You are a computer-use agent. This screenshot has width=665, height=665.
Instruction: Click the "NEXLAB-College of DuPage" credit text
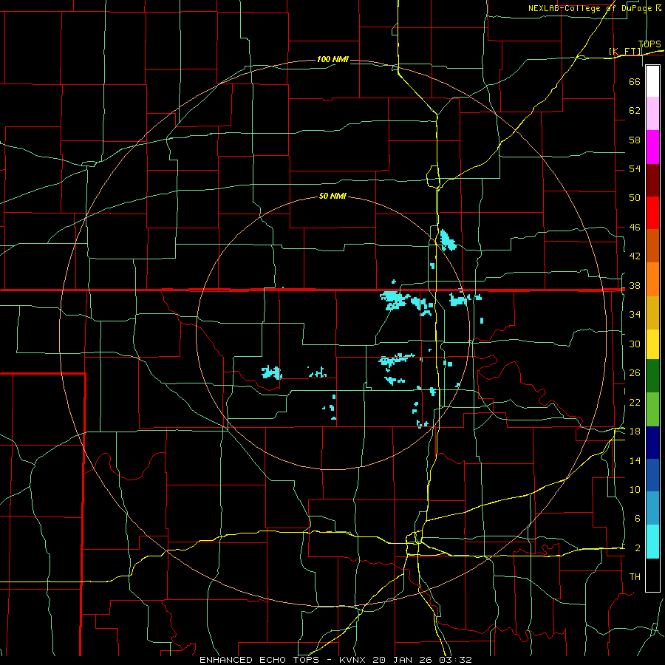pyautogui.click(x=591, y=8)
